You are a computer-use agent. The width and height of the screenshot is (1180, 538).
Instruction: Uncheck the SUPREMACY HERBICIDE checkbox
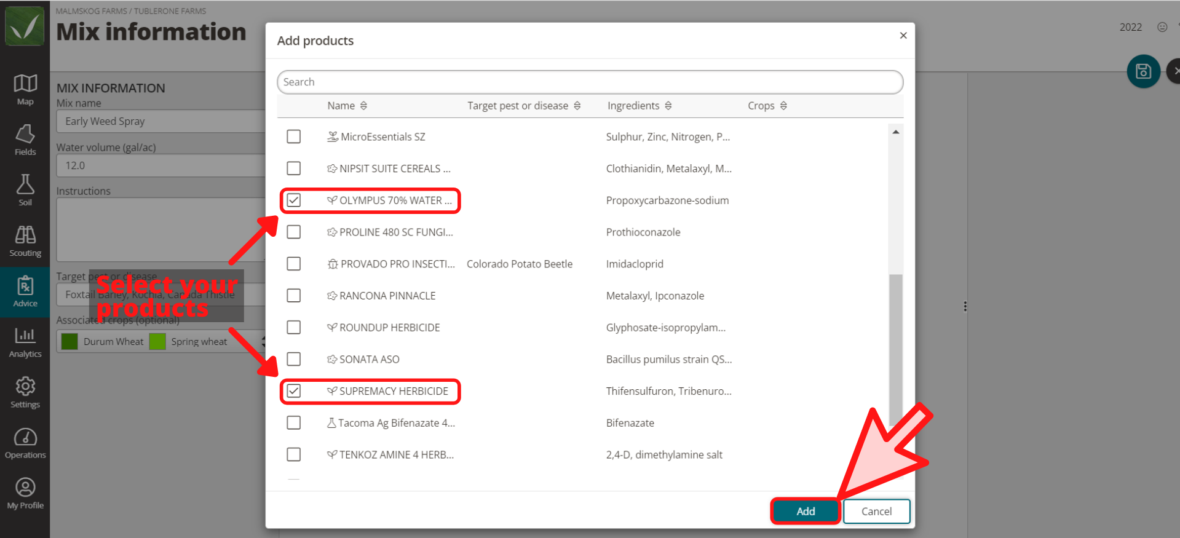pyautogui.click(x=294, y=391)
